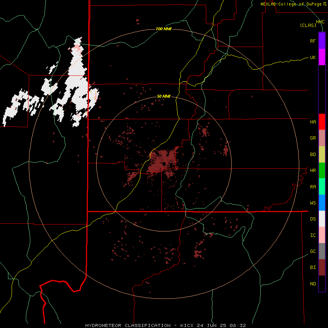Select the BD yellow legend color block
The height and width of the screenshot is (328, 328).
pos(322,155)
